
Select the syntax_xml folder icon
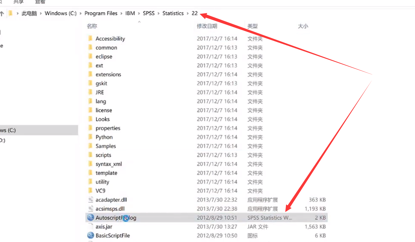[x=90, y=164]
